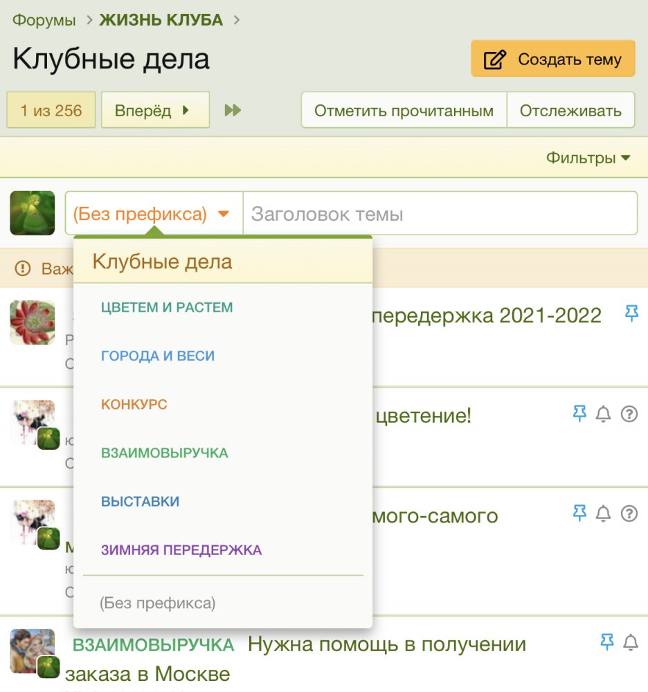
Task: Click the bell icon on the Москве order thread
Action: tap(631, 643)
